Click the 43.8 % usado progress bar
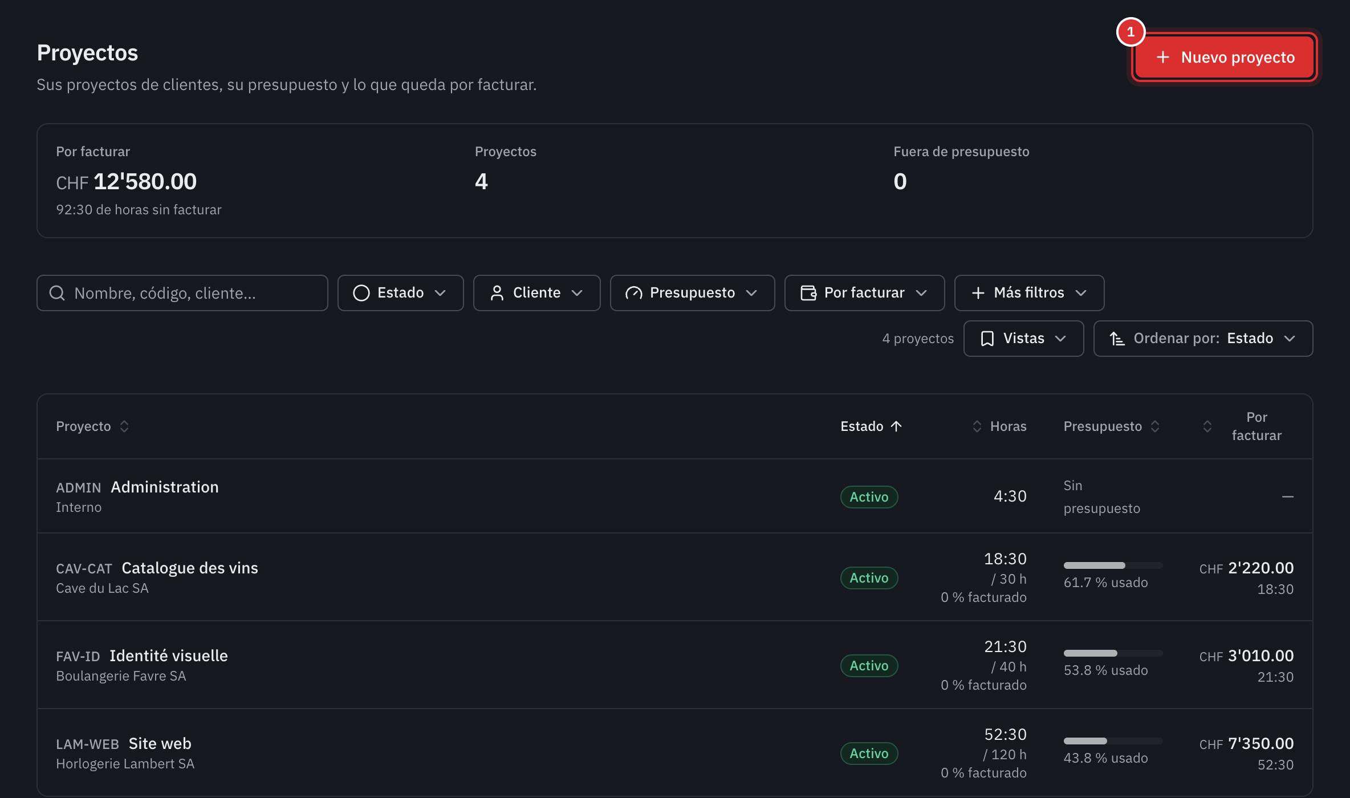 click(x=1113, y=741)
